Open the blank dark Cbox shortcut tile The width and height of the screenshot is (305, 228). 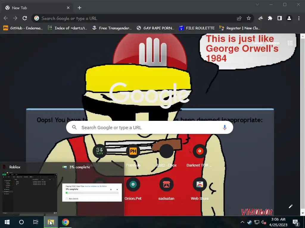166,151
